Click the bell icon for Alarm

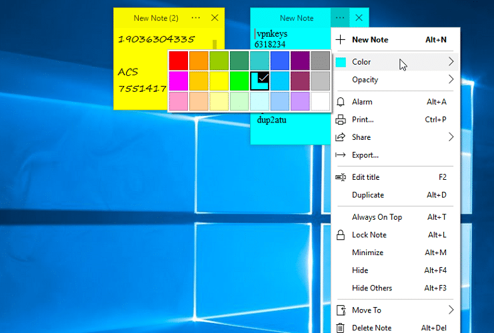[x=340, y=102]
